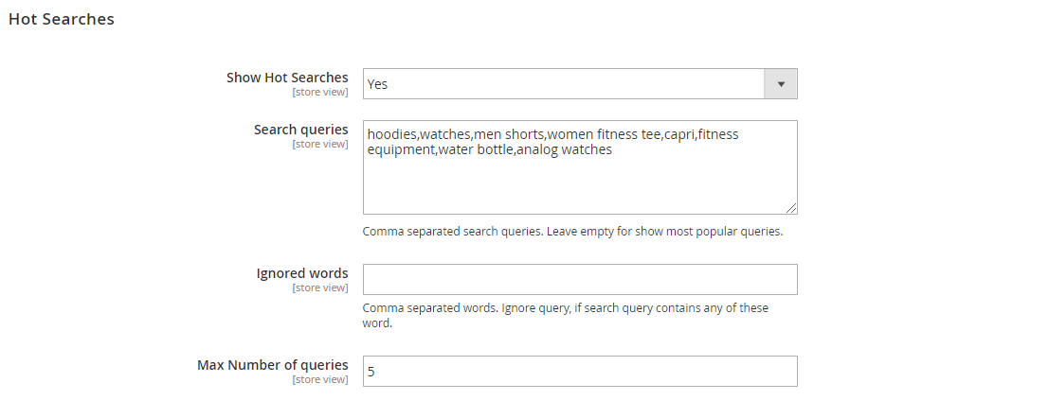1049x418 pixels.
Task: Place cursor on 'capri' in search queries
Action: coord(679,135)
